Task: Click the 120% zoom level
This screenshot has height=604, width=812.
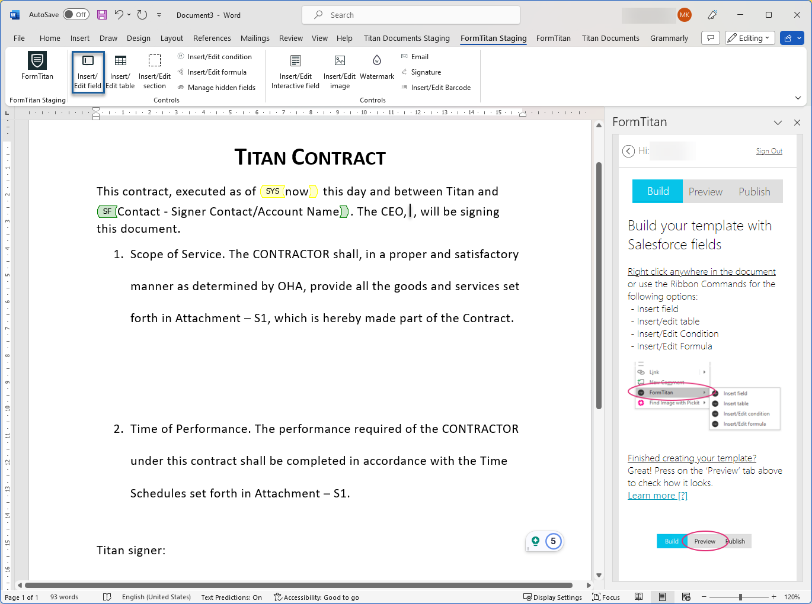Action: point(792,597)
